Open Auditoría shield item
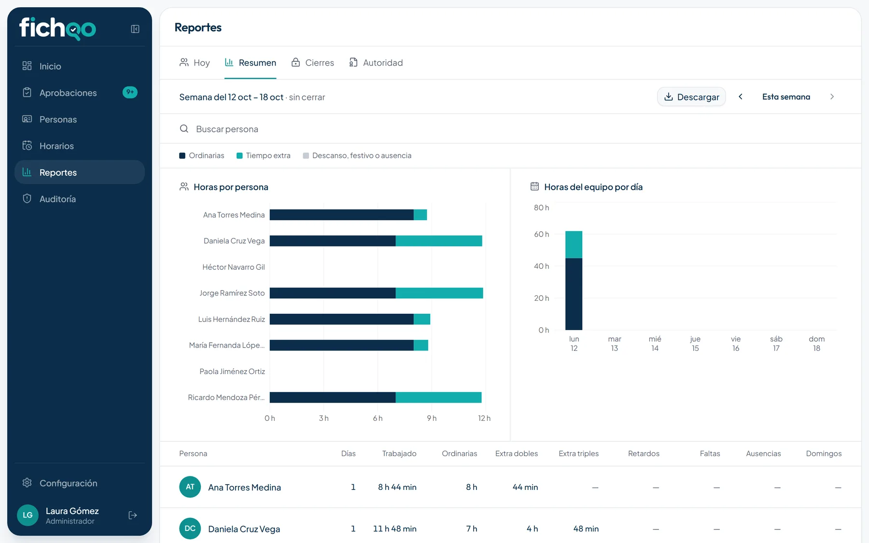 [80, 199]
